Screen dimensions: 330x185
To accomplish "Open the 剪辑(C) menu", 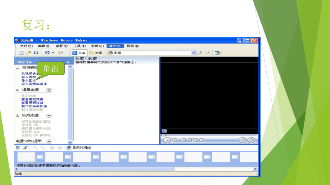I will (x=97, y=46).
